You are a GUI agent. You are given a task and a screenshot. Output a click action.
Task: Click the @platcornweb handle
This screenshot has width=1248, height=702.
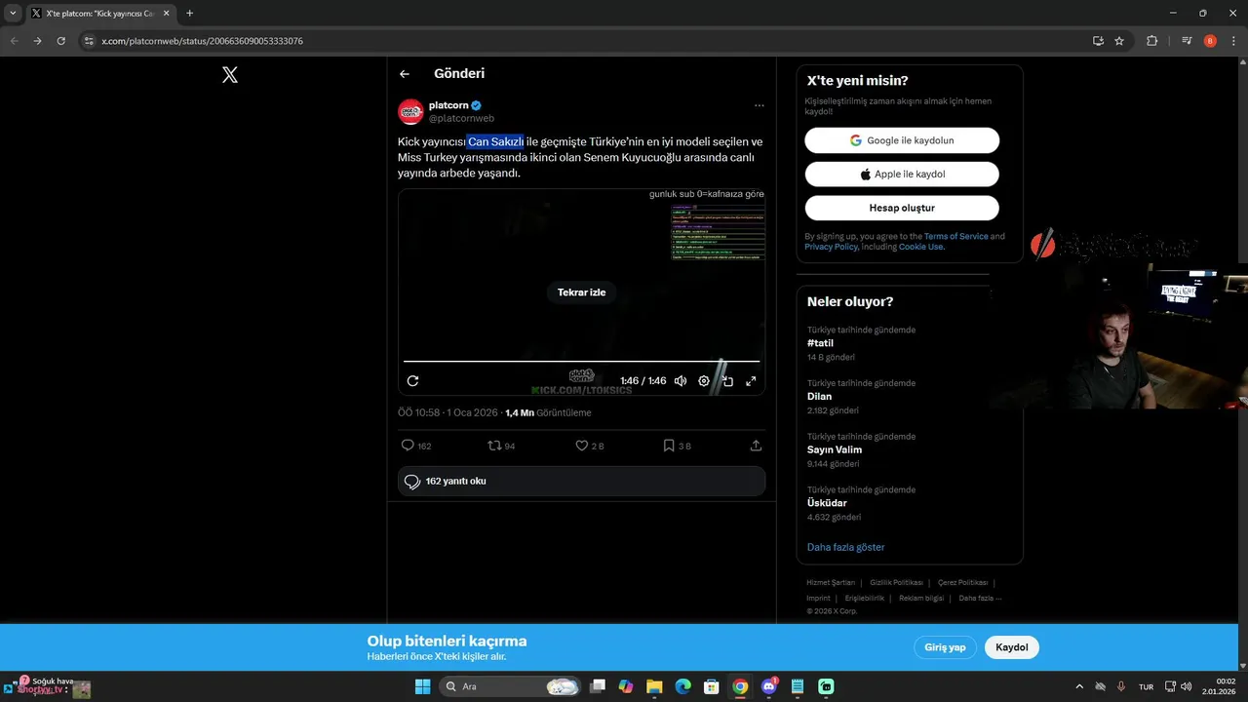coord(461,118)
